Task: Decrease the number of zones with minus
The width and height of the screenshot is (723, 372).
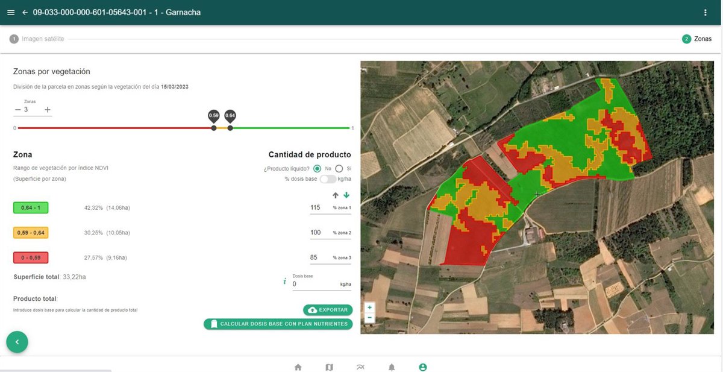Action: [x=17, y=110]
